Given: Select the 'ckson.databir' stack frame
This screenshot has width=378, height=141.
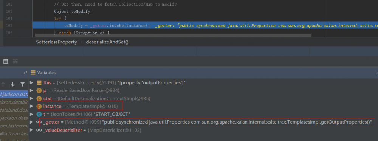Looking at the screenshot, I should pyautogui.click(x=14, y=102).
